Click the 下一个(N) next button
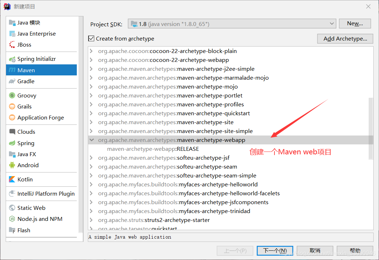Screen dimensions: 379x260 (x=275, y=250)
